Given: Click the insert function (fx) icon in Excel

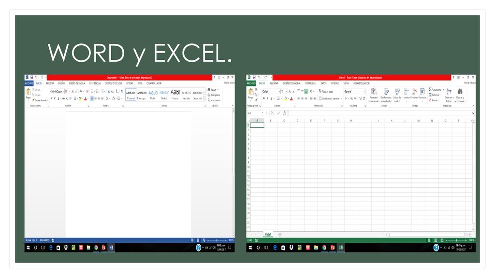Looking at the screenshot, I should (284, 113).
